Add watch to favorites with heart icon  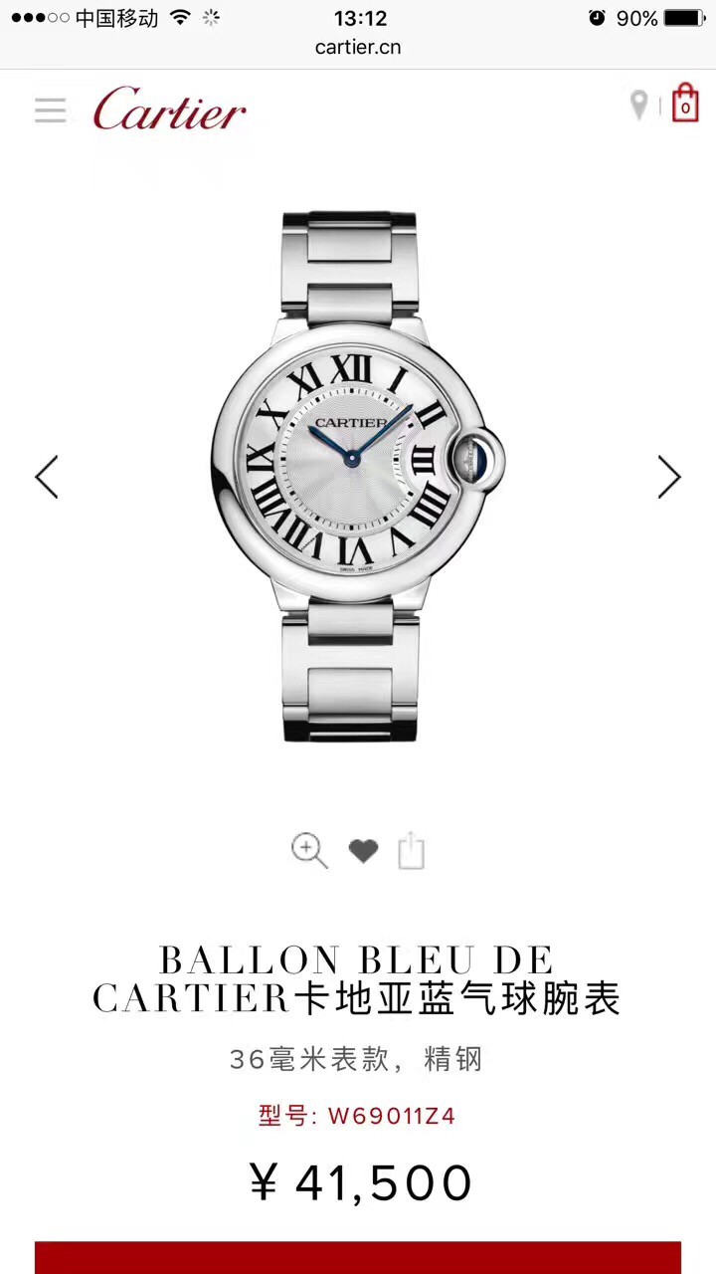363,851
